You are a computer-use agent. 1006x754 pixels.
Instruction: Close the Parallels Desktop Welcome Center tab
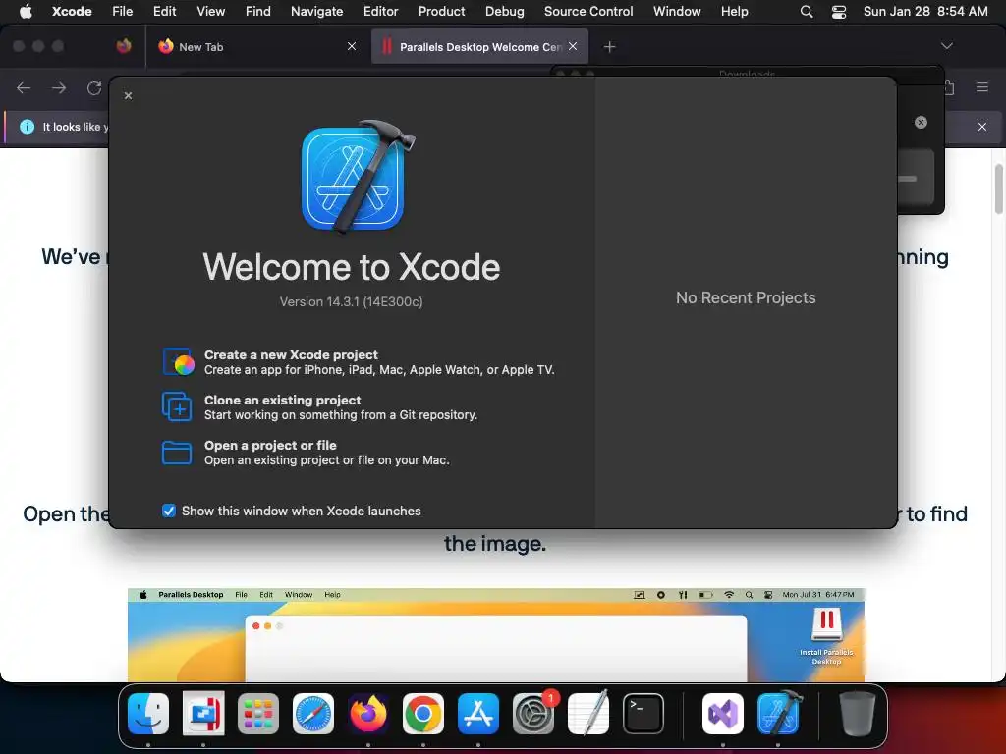(x=573, y=46)
